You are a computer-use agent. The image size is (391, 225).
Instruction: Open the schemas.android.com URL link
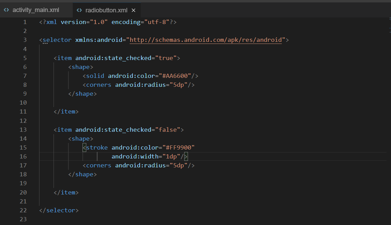pos(206,40)
